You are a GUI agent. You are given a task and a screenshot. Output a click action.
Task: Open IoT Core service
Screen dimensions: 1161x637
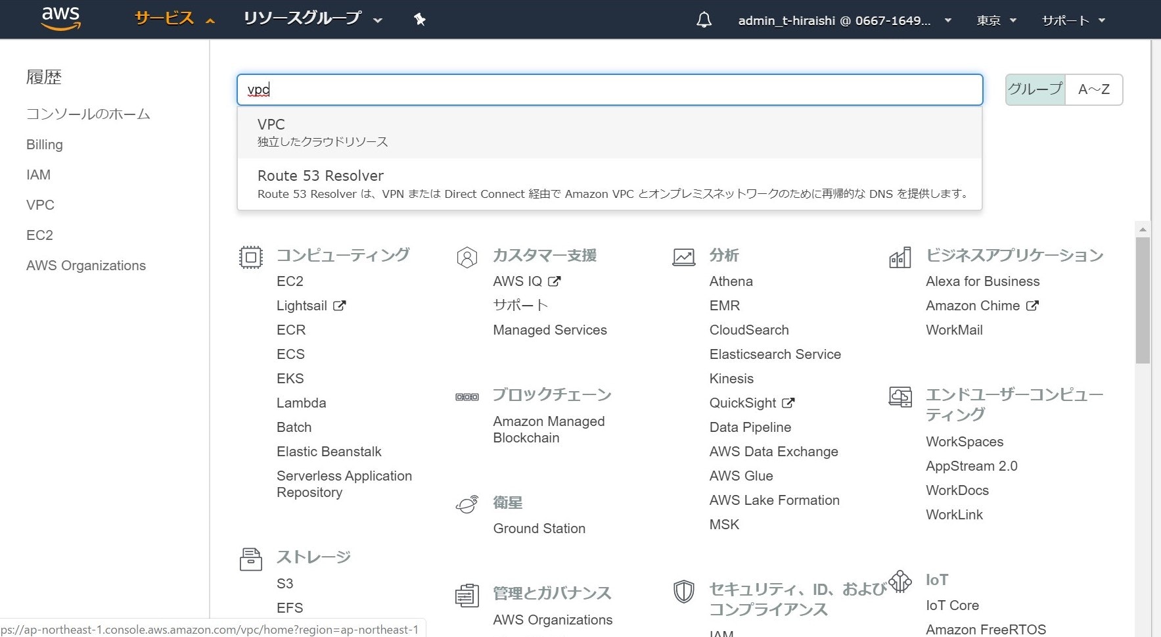tap(953, 605)
